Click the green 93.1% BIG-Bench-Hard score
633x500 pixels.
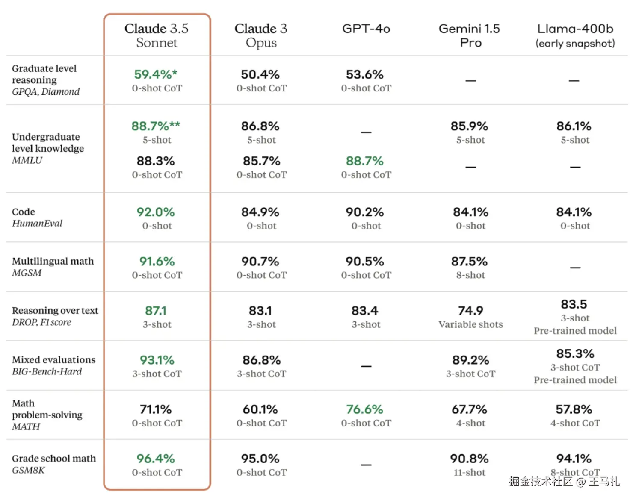[x=157, y=360]
